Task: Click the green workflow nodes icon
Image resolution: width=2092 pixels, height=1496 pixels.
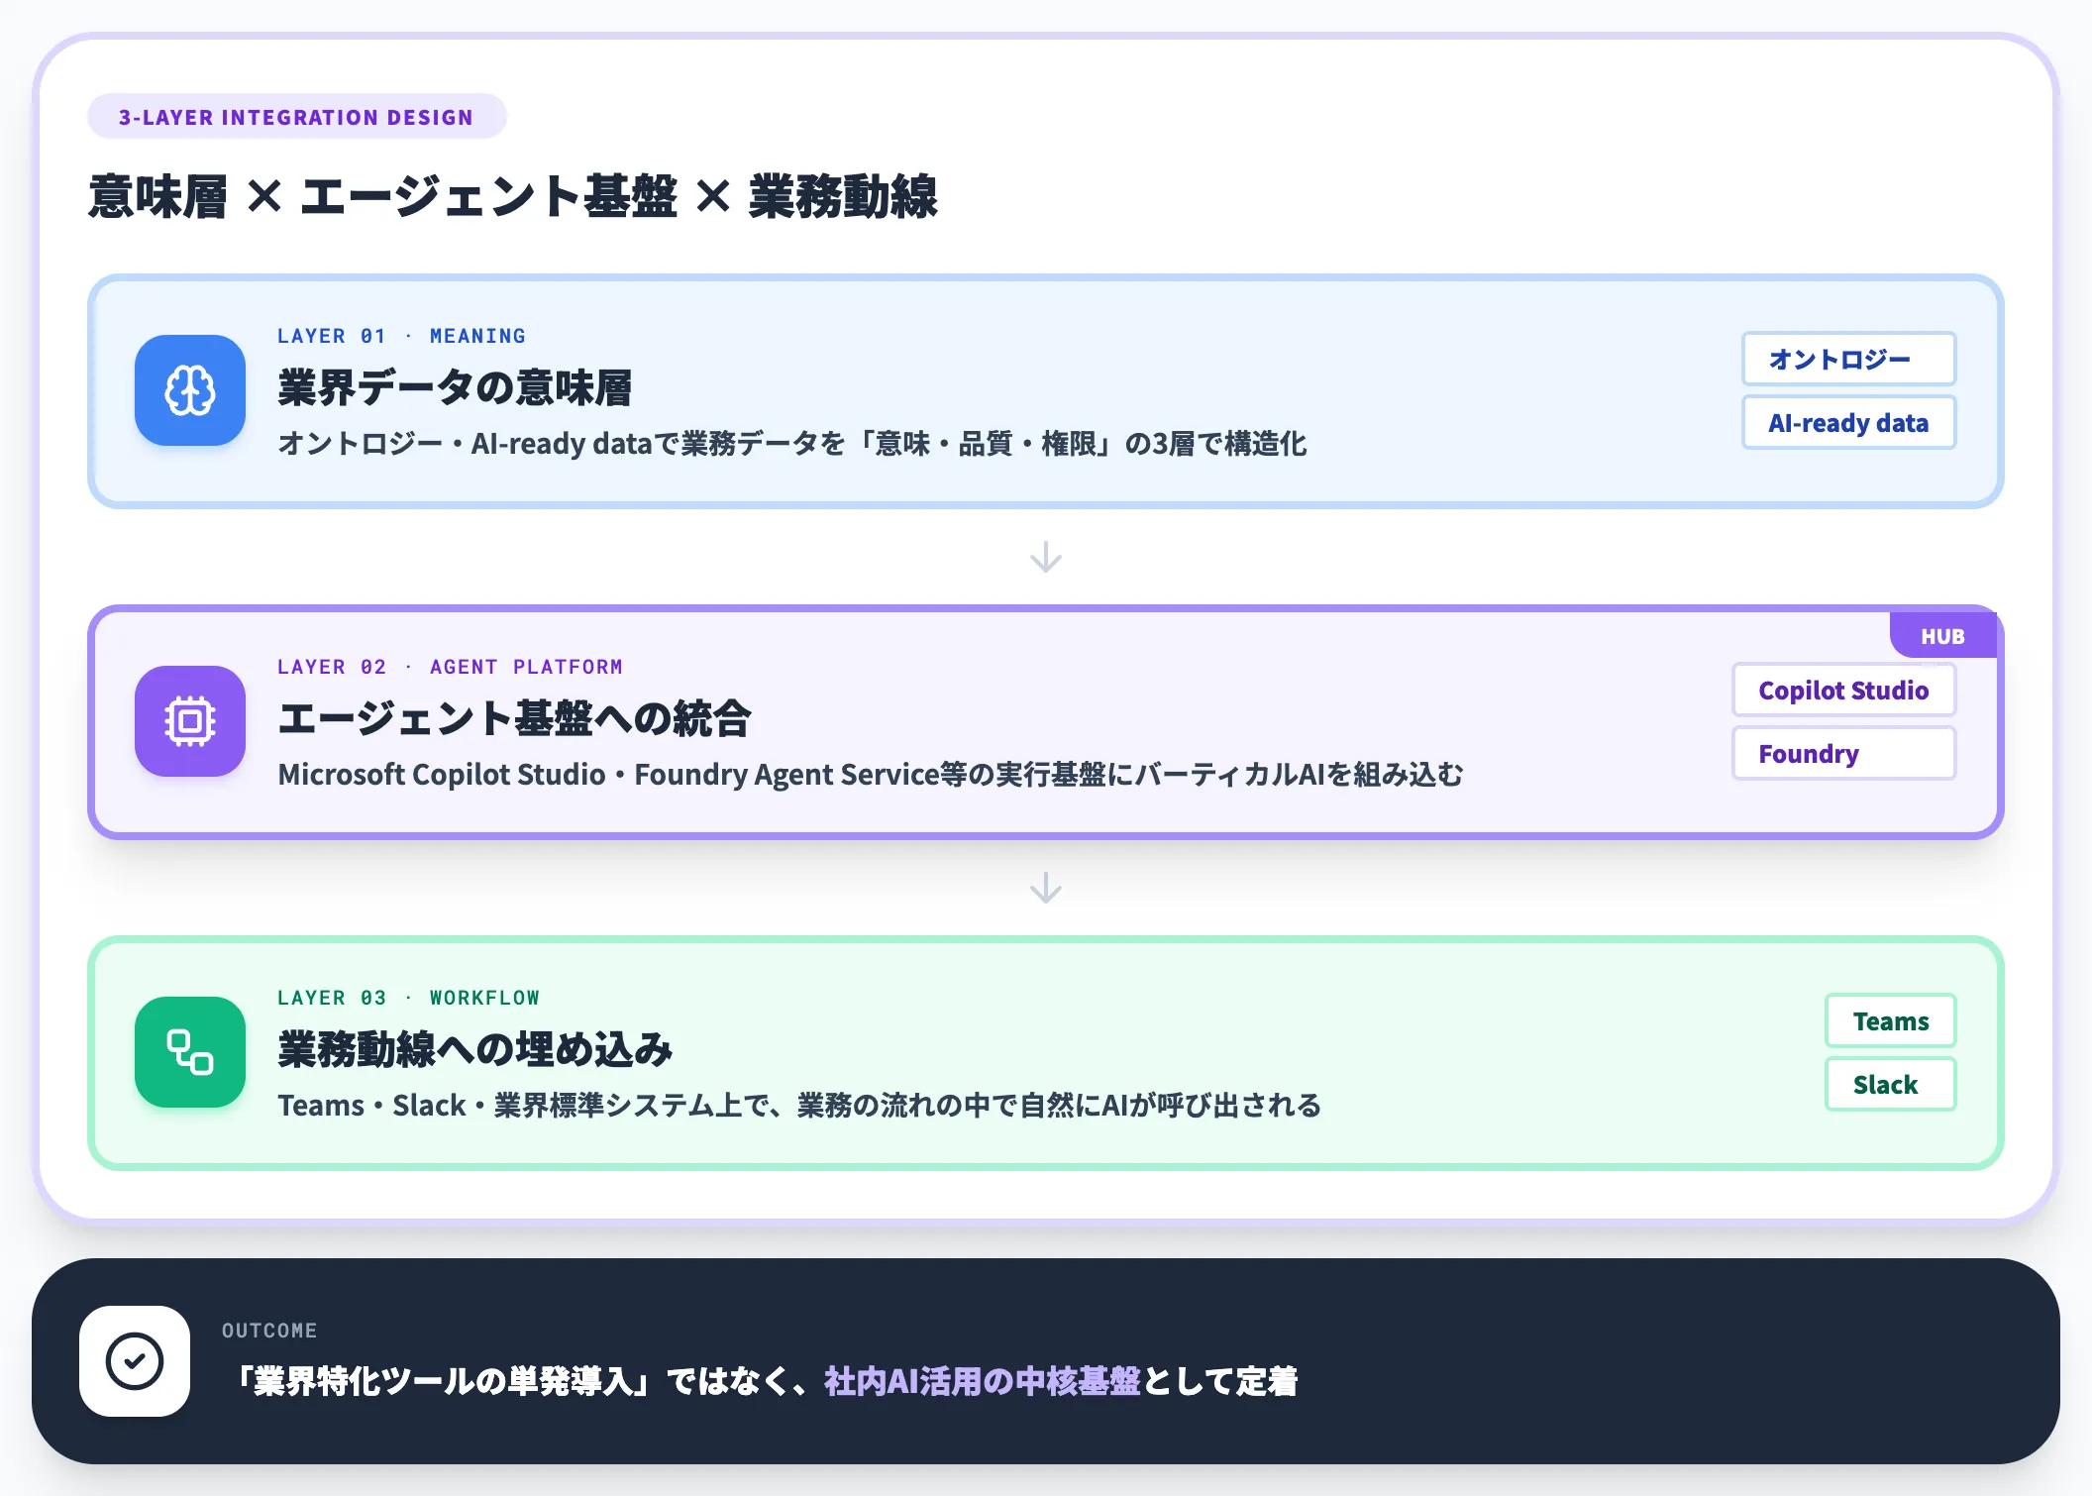Action: [190, 1052]
